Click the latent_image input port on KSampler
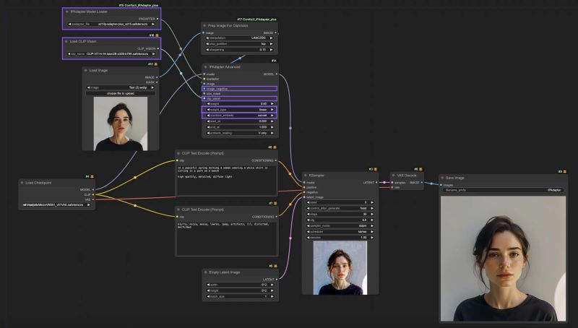The height and width of the screenshot is (328, 578). tap(304, 197)
